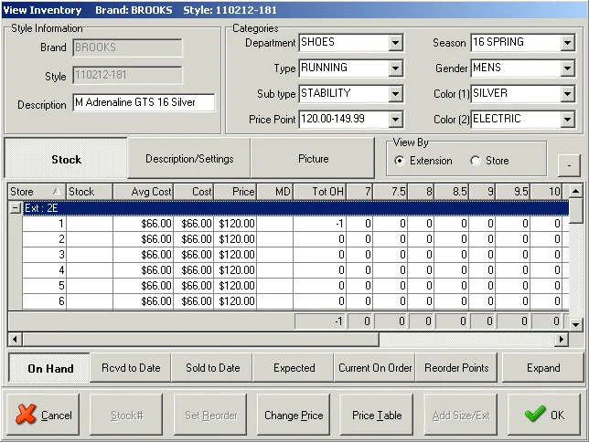Click the Cost column header

[x=194, y=192]
